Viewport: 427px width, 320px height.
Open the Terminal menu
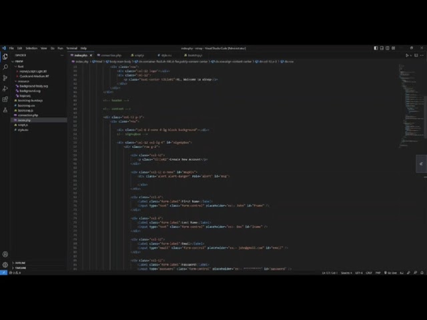tap(71, 48)
